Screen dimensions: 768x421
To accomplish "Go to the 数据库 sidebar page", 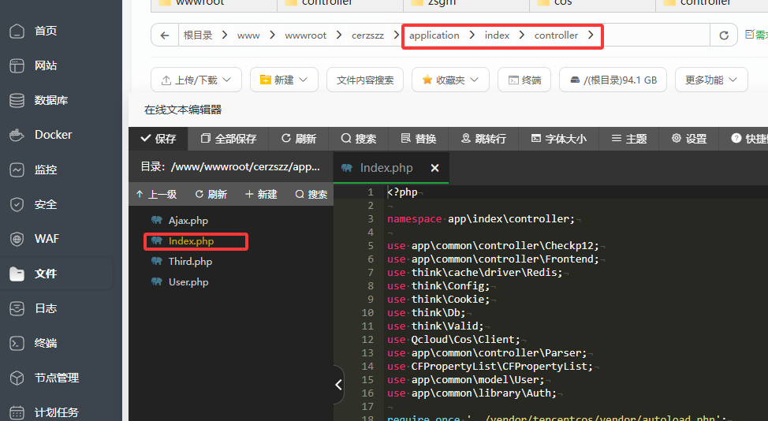I will point(50,100).
